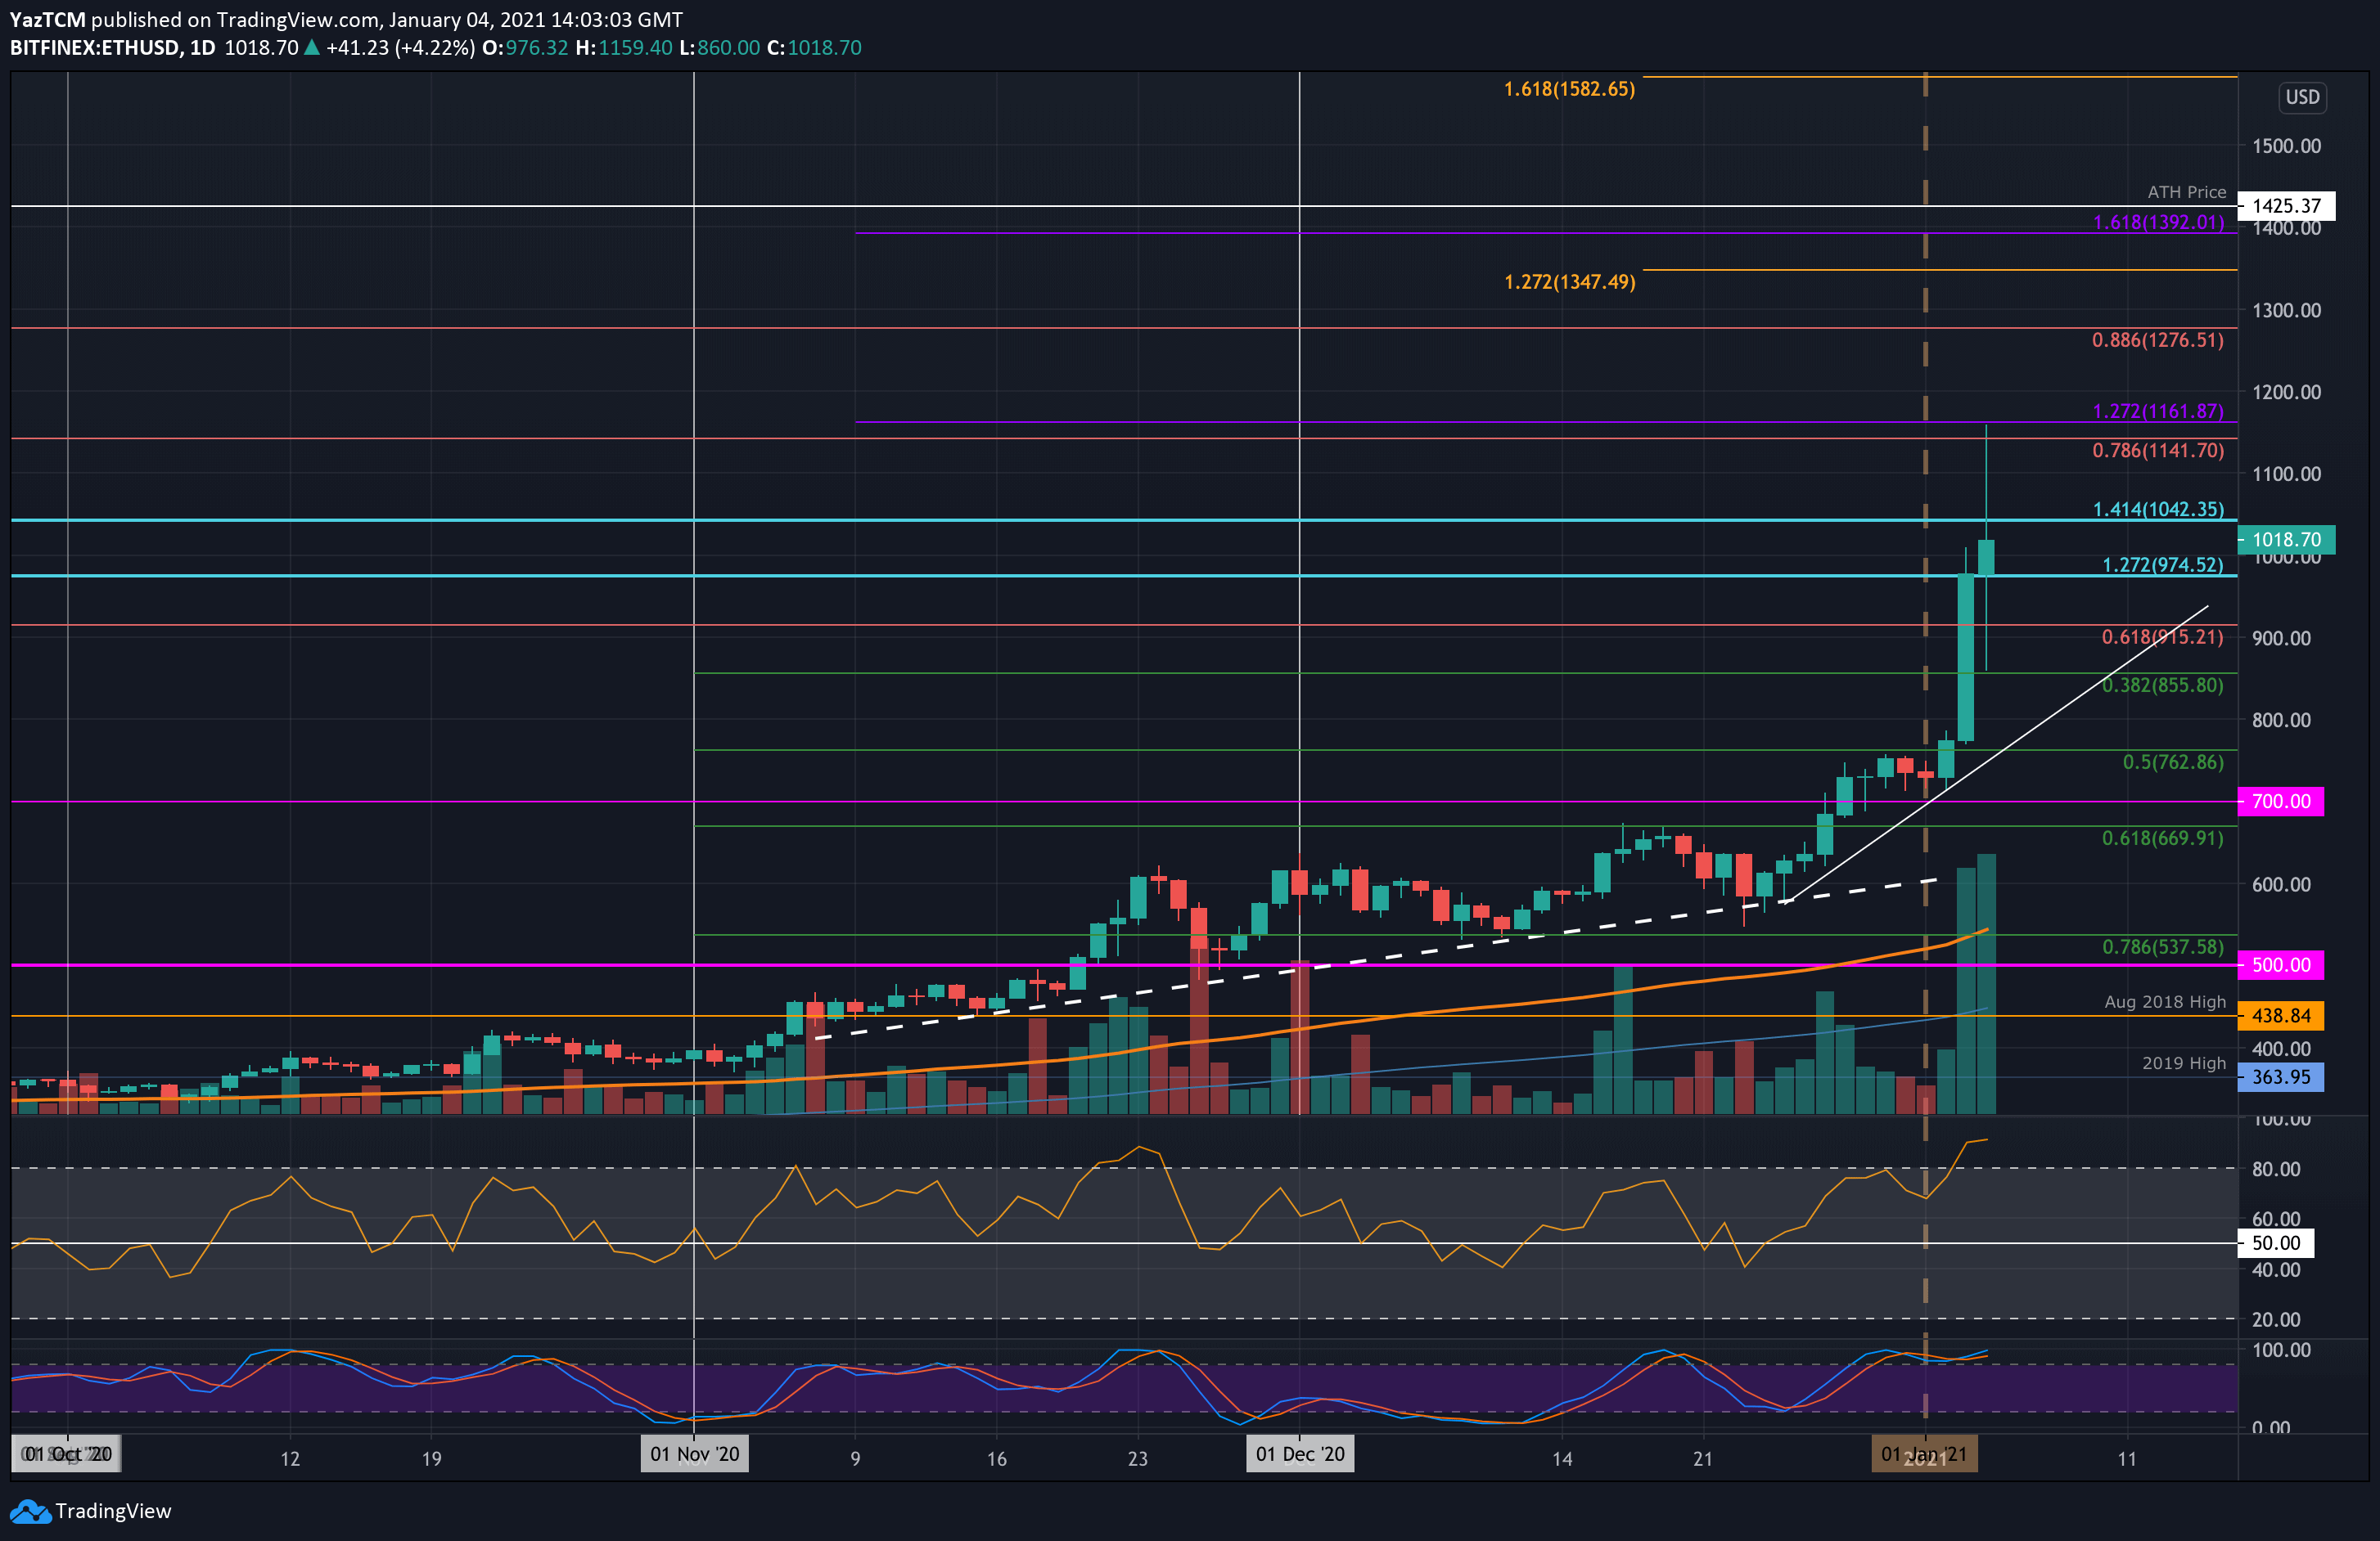Click the 0.618(915.21) red Fibonacci label
Viewport: 2380px width, 1541px height.
click(2162, 636)
